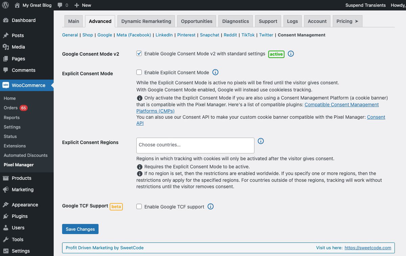Click the Posts pin icon in sidebar
Viewport: 406px width, 256px height.
pos(6,36)
